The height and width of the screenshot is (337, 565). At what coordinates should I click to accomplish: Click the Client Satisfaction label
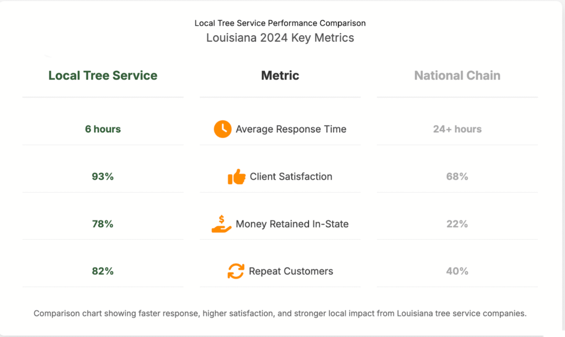[x=291, y=176]
